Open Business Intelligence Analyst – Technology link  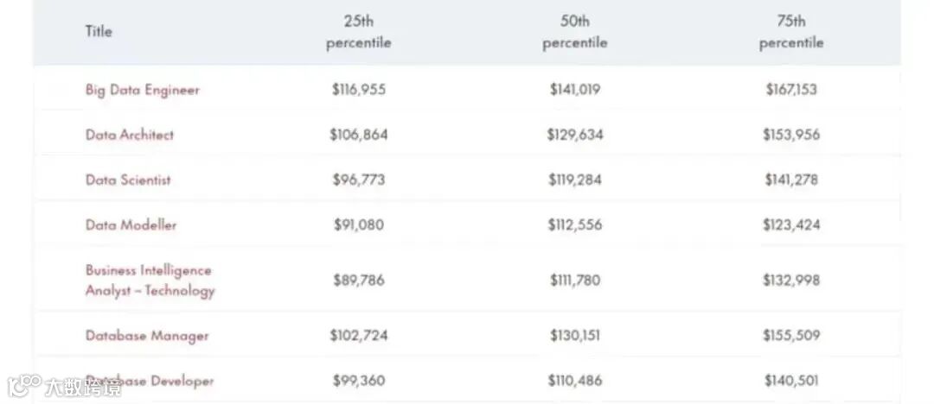(149, 280)
